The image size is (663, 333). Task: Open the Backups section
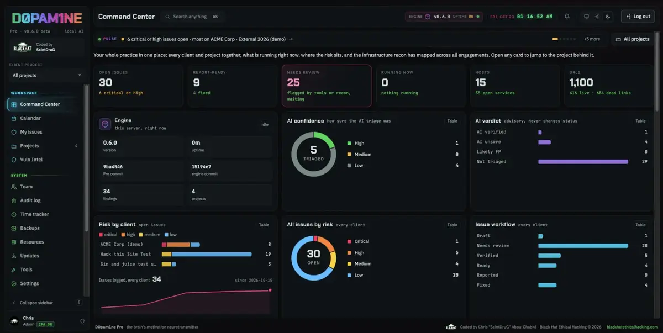[44, 228]
